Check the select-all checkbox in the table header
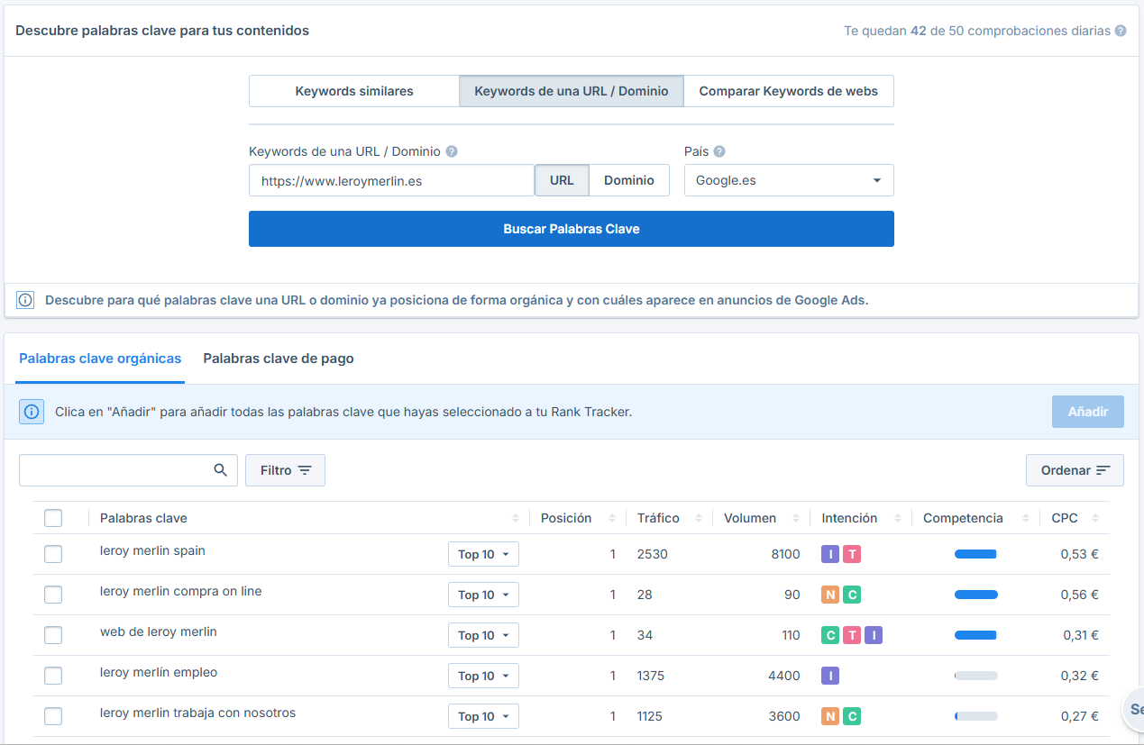The image size is (1144, 745). (53, 518)
